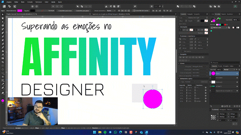Click the Add boolean operation icon

[x=178, y=6]
